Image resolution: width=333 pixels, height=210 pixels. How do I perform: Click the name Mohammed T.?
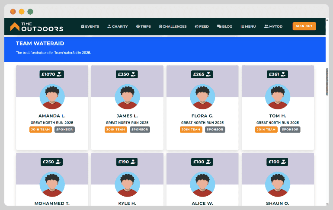(52, 203)
